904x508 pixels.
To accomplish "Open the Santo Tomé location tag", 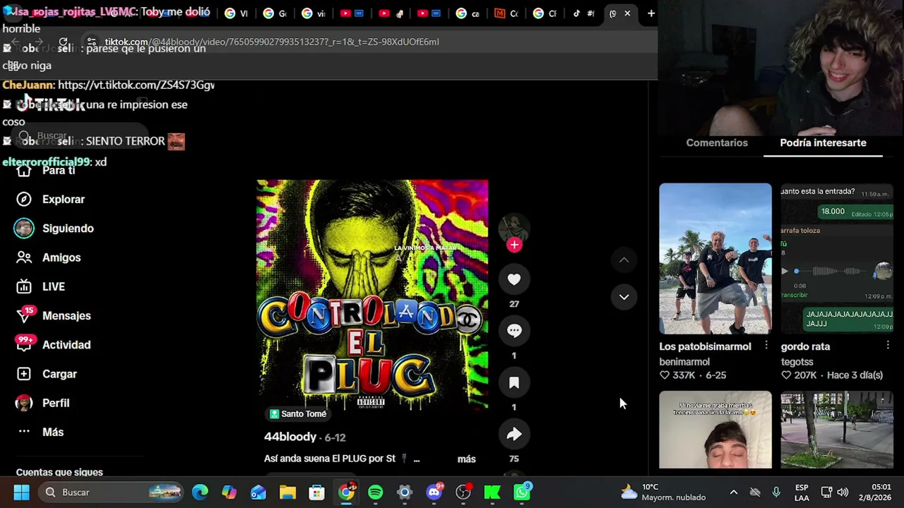I will click(x=298, y=414).
